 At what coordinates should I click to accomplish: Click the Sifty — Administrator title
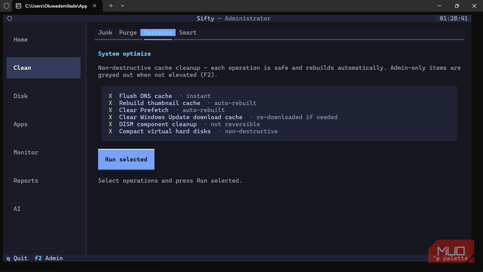pos(234,18)
